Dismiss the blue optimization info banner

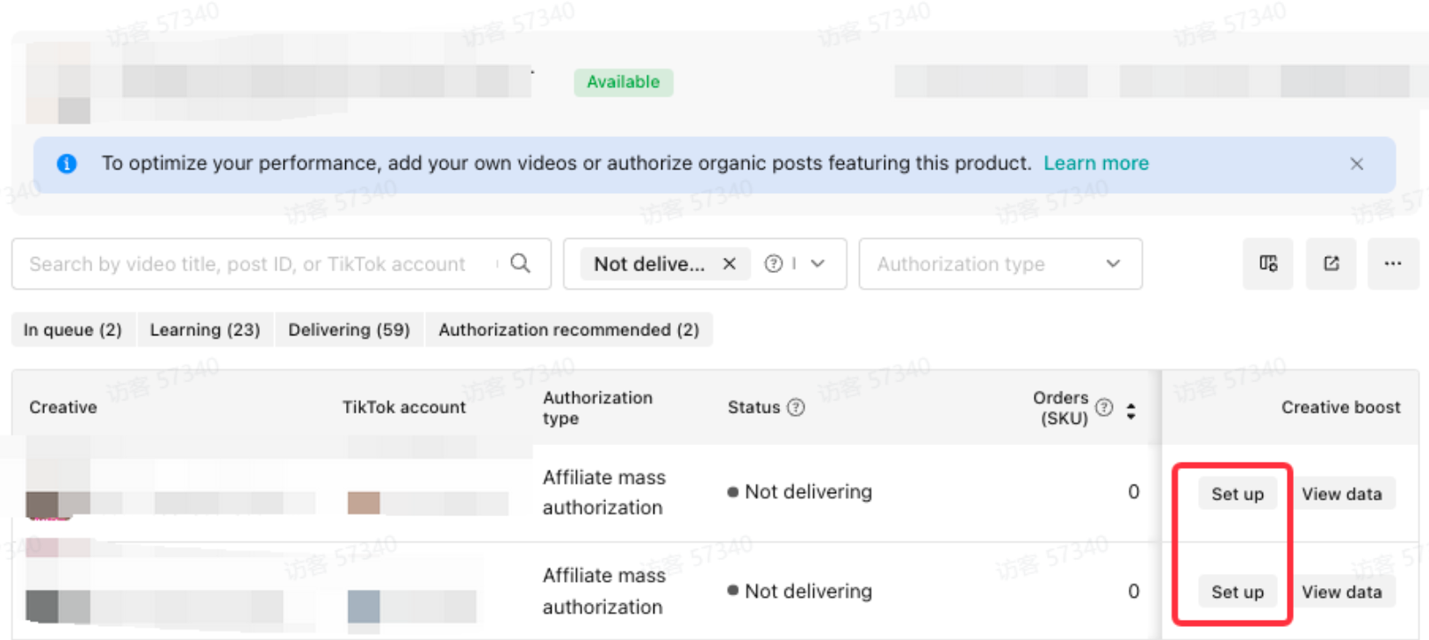coord(1356,164)
